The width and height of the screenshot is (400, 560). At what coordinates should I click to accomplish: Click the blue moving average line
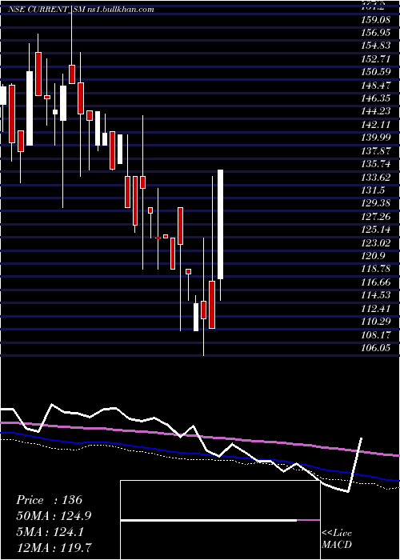coord(200,453)
